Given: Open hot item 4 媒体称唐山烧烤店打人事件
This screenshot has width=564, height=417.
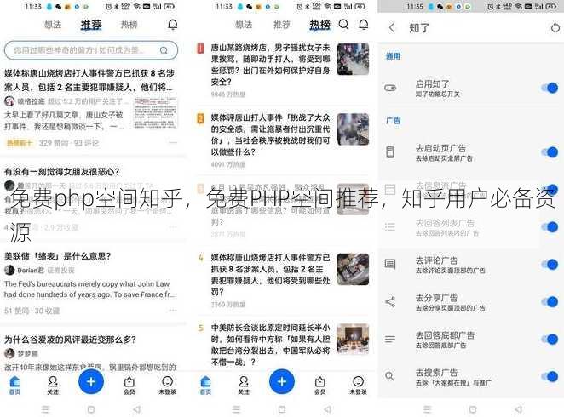Looking at the screenshot, I should click(x=270, y=275).
